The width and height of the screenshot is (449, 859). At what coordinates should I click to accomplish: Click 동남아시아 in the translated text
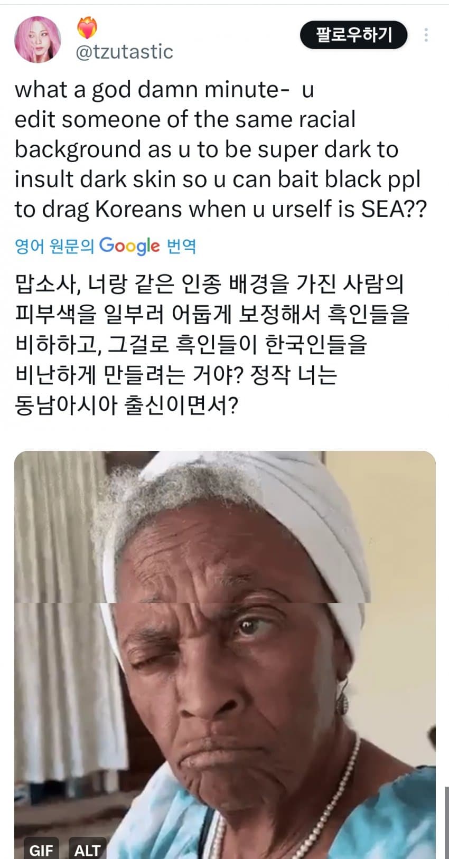coord(65,405)
